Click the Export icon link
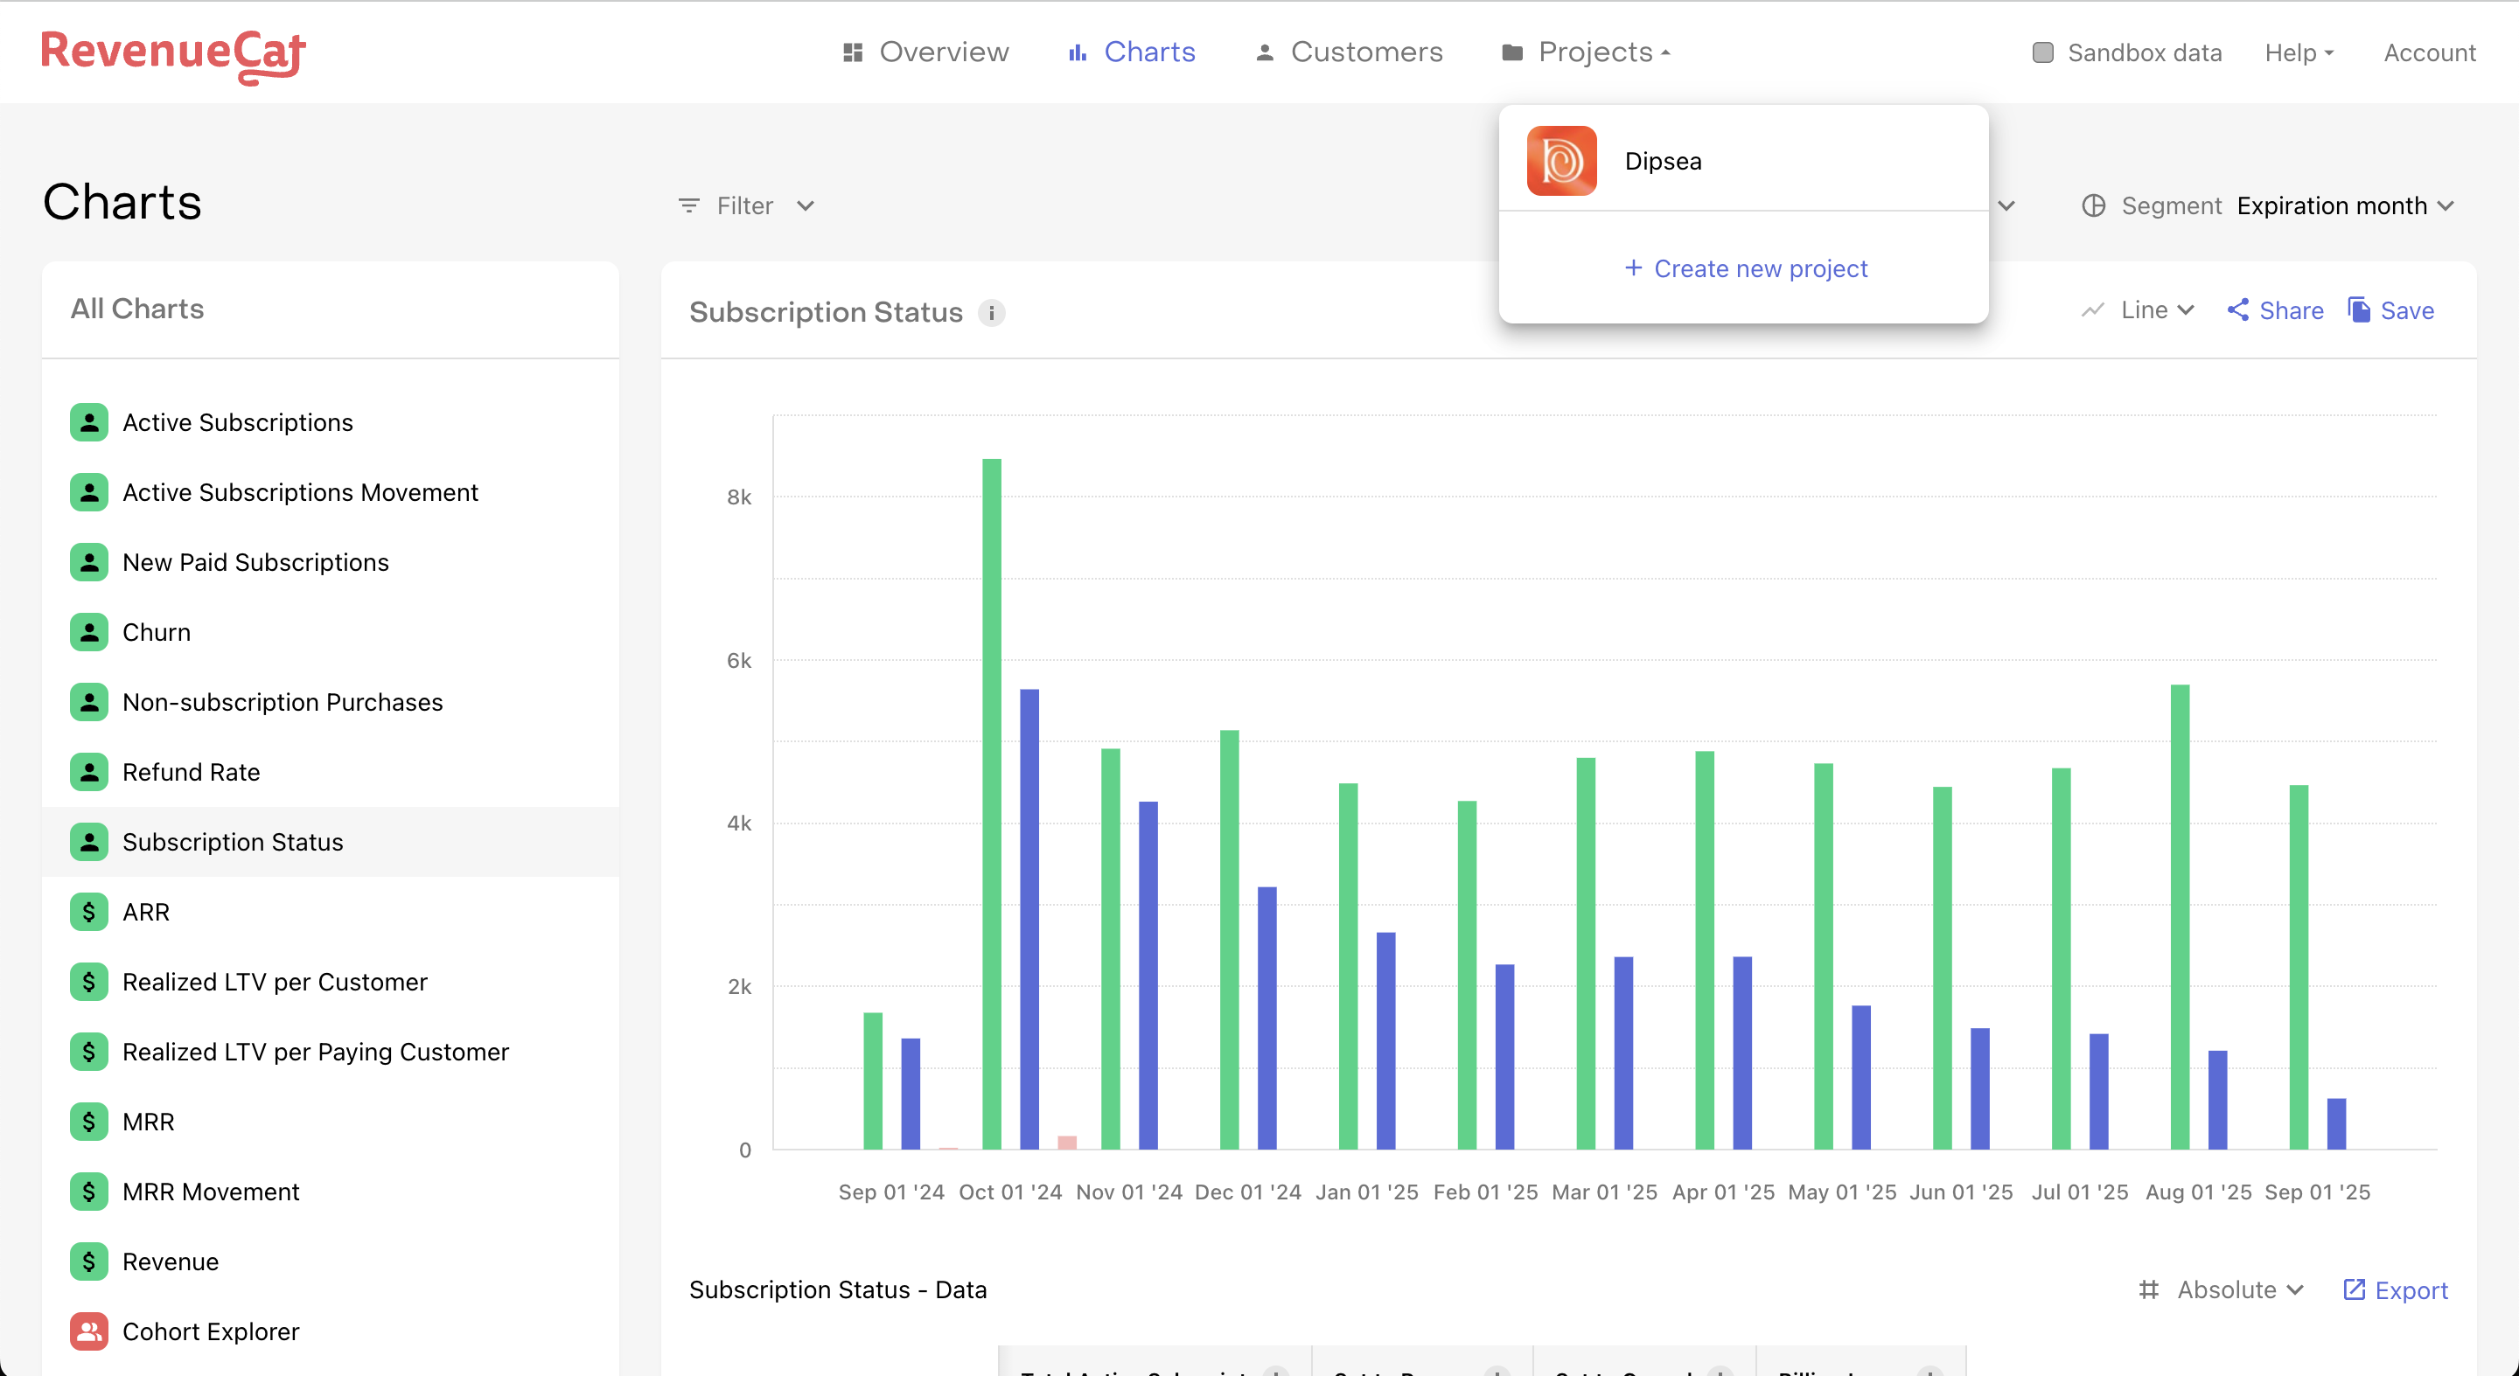The width and height of the screenshot is (2519, 1376). coord(2354,1290)
